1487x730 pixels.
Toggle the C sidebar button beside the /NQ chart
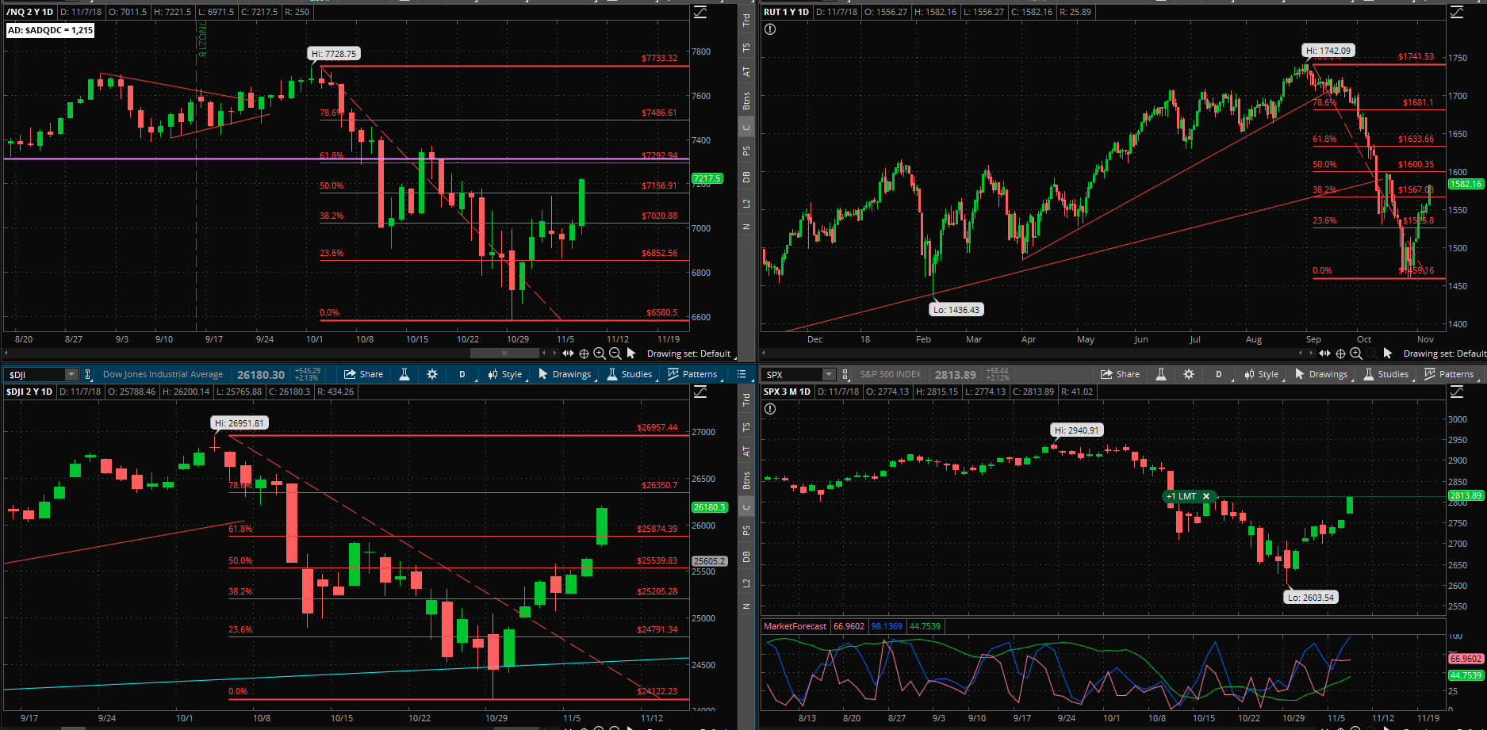(746, 127)
